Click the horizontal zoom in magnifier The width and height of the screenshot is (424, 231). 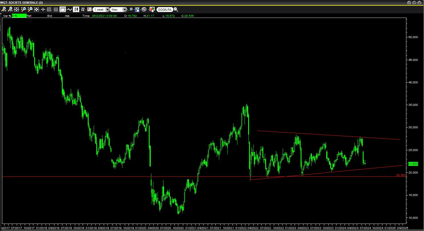click(4, 9)
